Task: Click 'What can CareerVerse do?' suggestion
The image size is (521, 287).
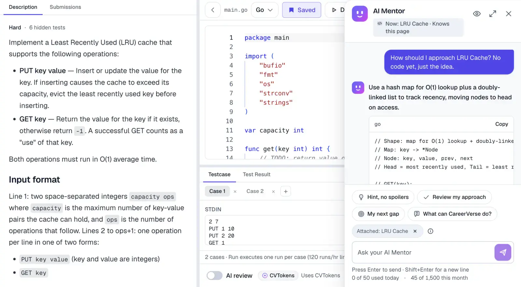Action: (x=452, y=214)
